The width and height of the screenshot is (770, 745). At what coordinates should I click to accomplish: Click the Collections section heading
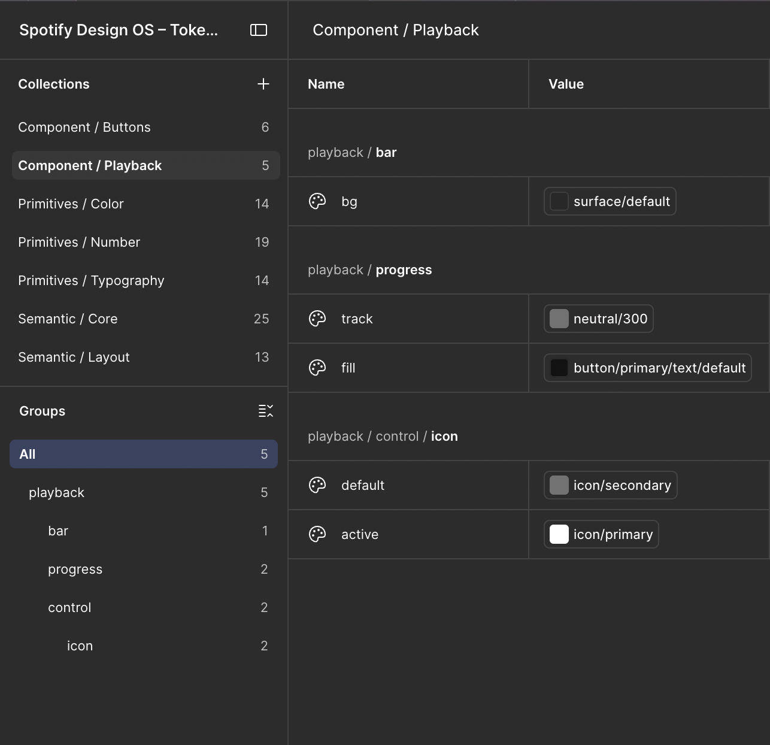click(x=54, y=84)
